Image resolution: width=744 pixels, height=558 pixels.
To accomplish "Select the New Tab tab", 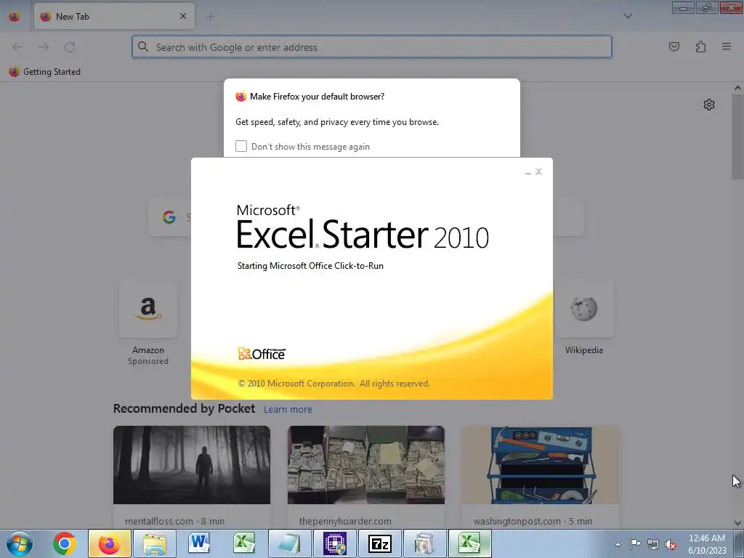I will (114, 17).
